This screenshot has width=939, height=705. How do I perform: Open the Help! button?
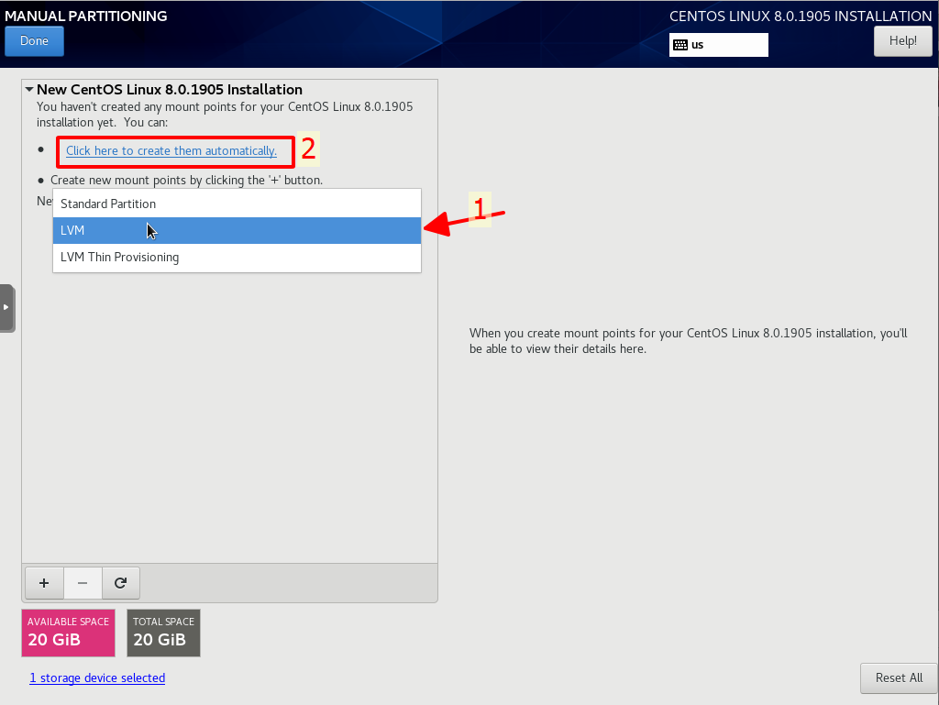coord(902,41)
